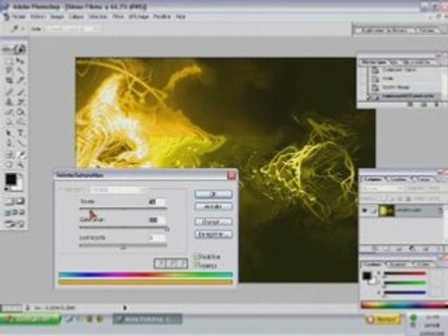Select the Magic Wand tool

[20, 70]
